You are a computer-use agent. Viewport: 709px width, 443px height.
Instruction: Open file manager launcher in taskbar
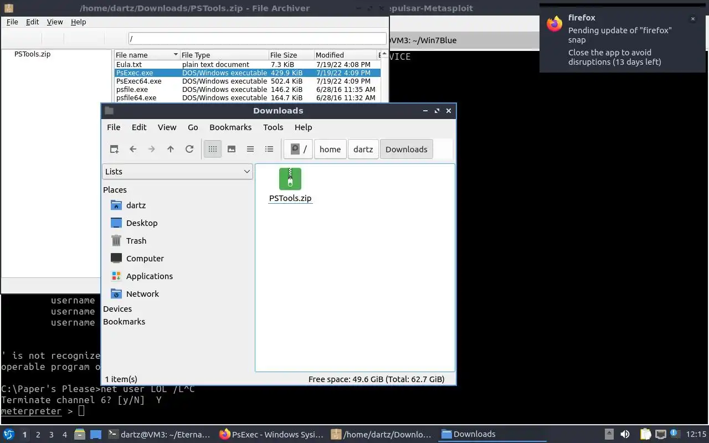click(80, 434)
